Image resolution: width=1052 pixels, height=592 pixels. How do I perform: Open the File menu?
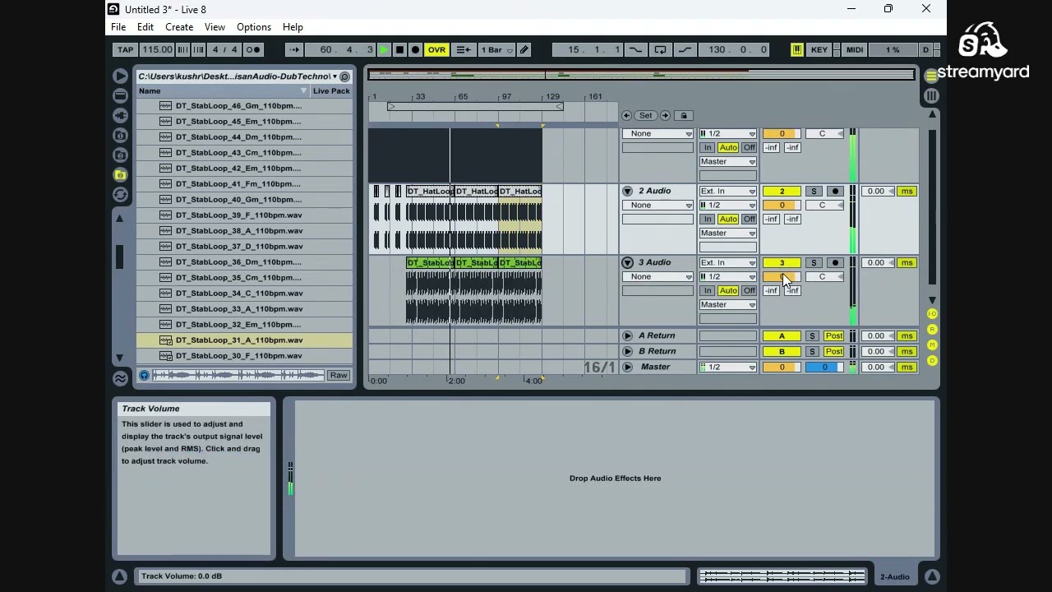118,27
